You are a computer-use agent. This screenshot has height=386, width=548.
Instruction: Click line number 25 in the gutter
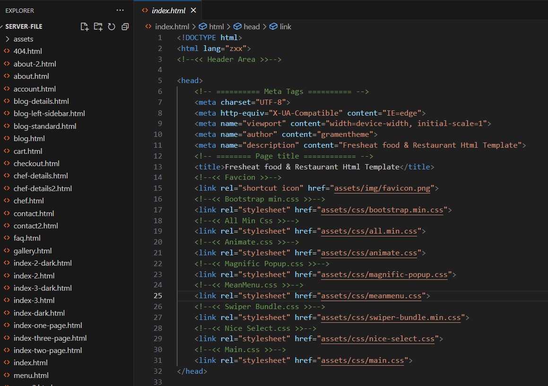(157, 296)
